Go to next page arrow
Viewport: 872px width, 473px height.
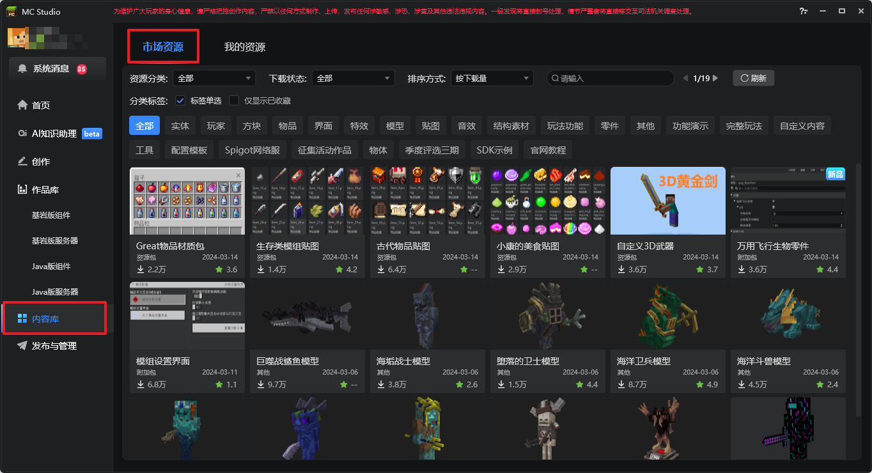tap(715, 78)
